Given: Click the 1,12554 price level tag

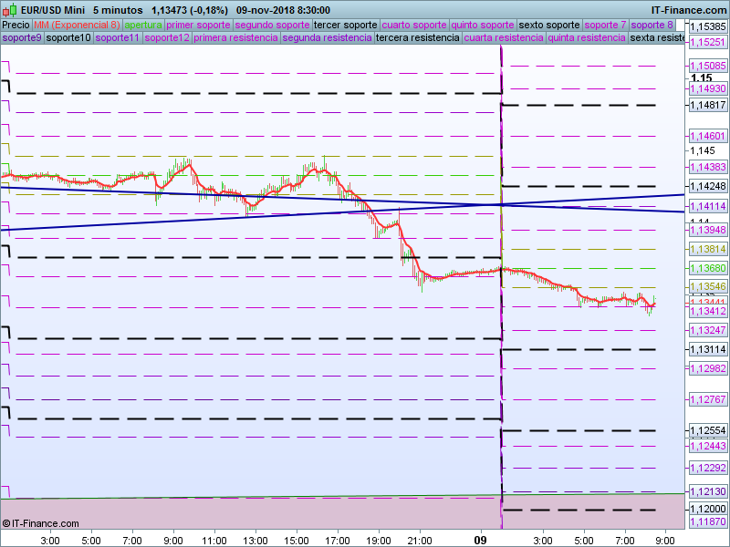Looking at the screenshot, I should (x=708, y=430).
